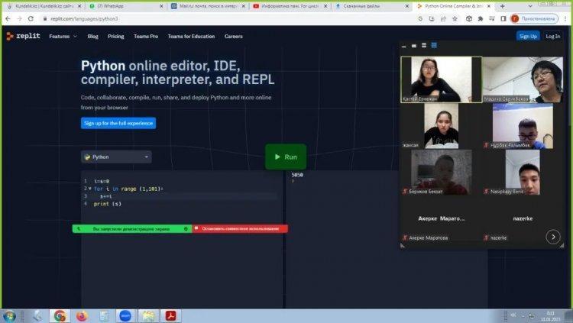
Task: Open the browser side panel icon
Action: click(503, 18)
